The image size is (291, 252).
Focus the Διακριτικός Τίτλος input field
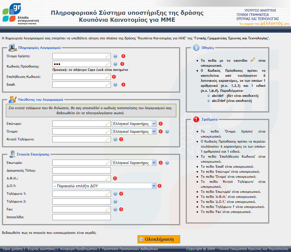coord(82,171)
